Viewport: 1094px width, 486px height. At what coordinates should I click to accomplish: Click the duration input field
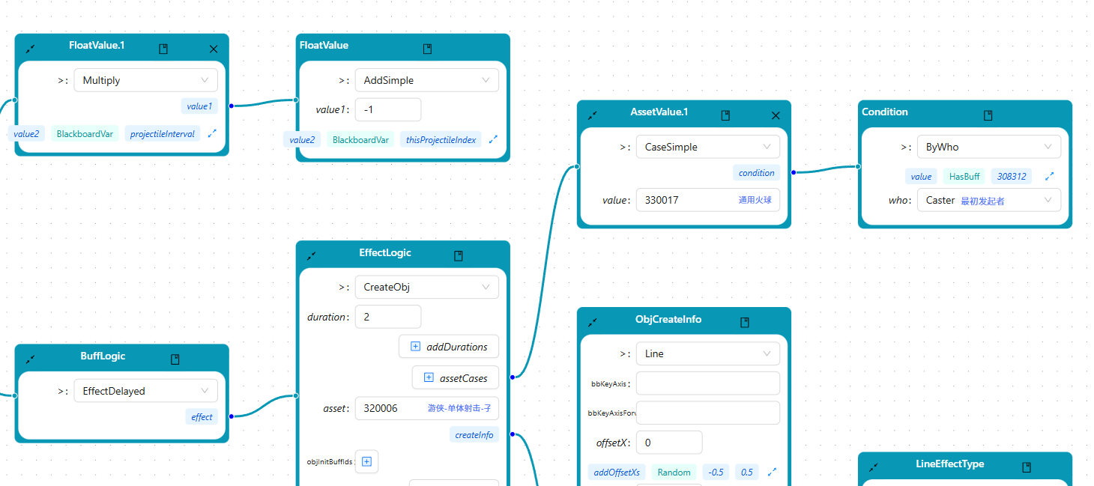[387, 317]
